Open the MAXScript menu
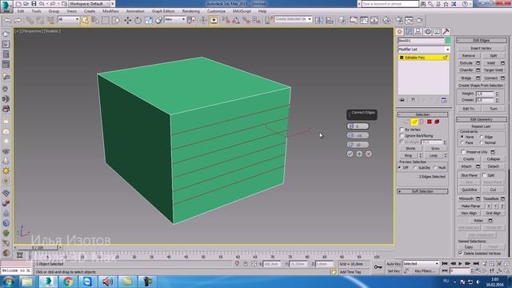 (x=242, y=11)
